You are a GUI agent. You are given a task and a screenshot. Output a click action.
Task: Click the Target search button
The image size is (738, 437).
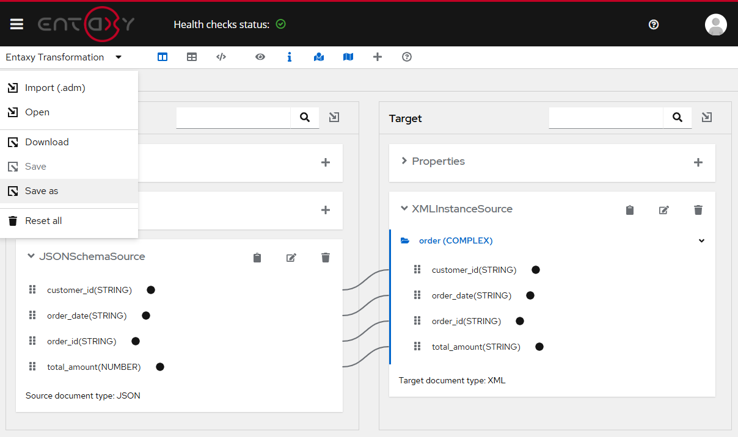pos(678,117)
